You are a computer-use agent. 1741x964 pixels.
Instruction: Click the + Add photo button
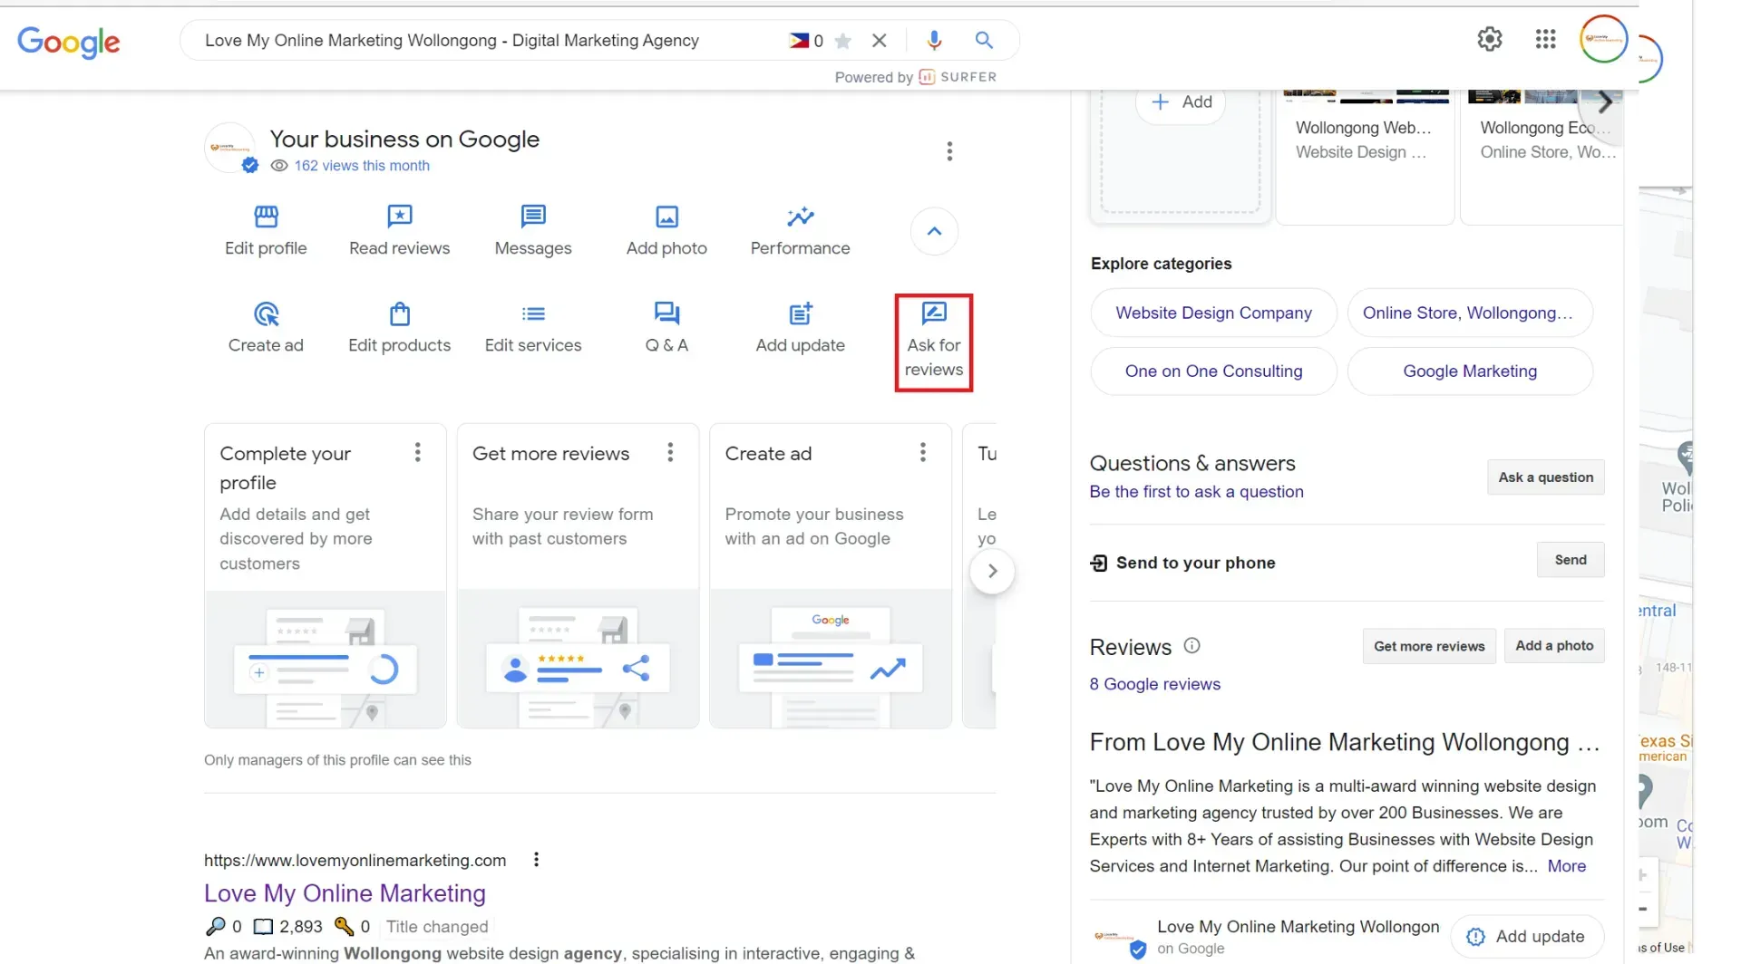tap(1181, 102)
